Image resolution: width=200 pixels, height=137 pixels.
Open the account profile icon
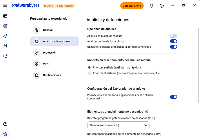[5, 124]
